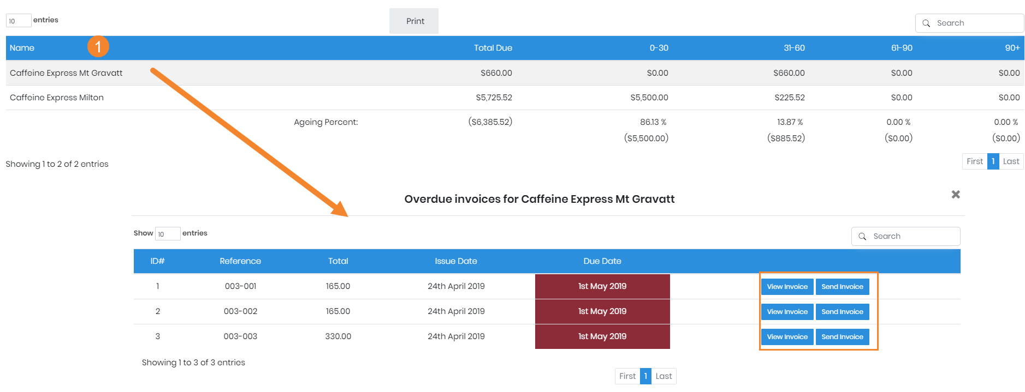Click the 13.87 % ageing percent
The height and width of the screenshot is (392, 1025).
[x=790, y=122]
